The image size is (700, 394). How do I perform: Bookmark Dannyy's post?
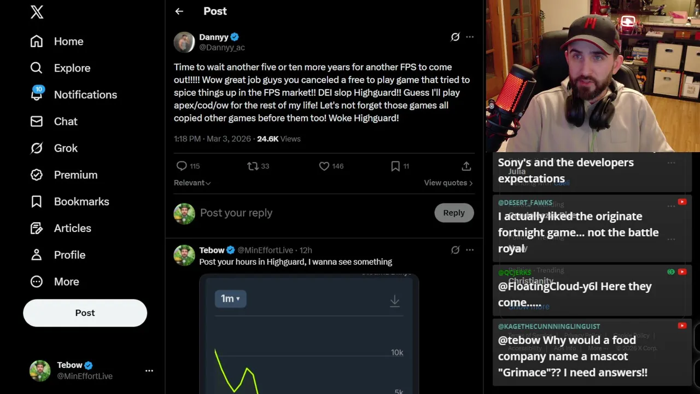(x=395, y=166)
